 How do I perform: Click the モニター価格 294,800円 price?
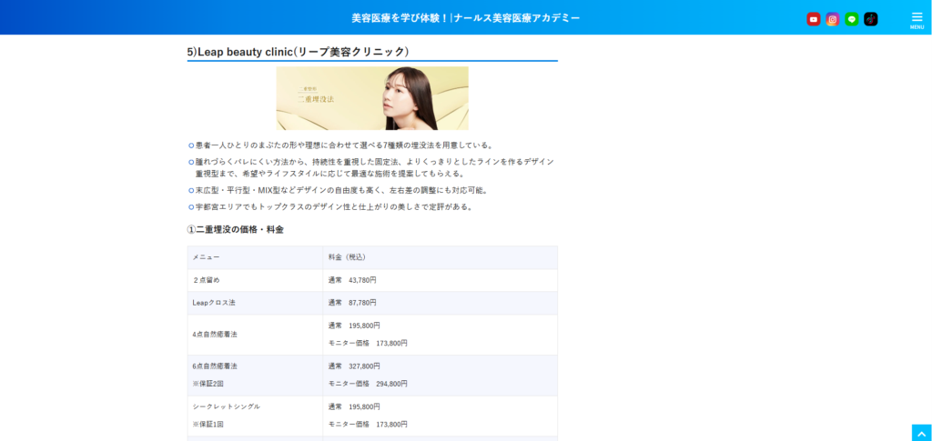coord(368,384)
